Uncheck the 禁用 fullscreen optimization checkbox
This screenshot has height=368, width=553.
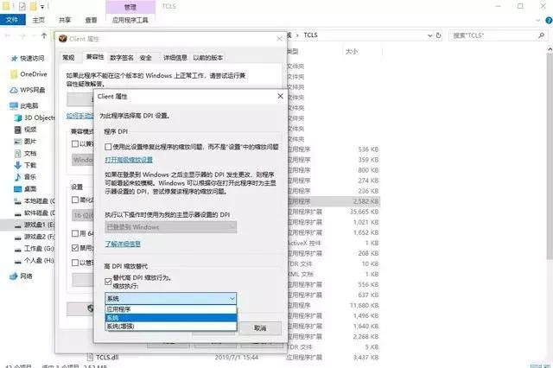click(75, 248)
